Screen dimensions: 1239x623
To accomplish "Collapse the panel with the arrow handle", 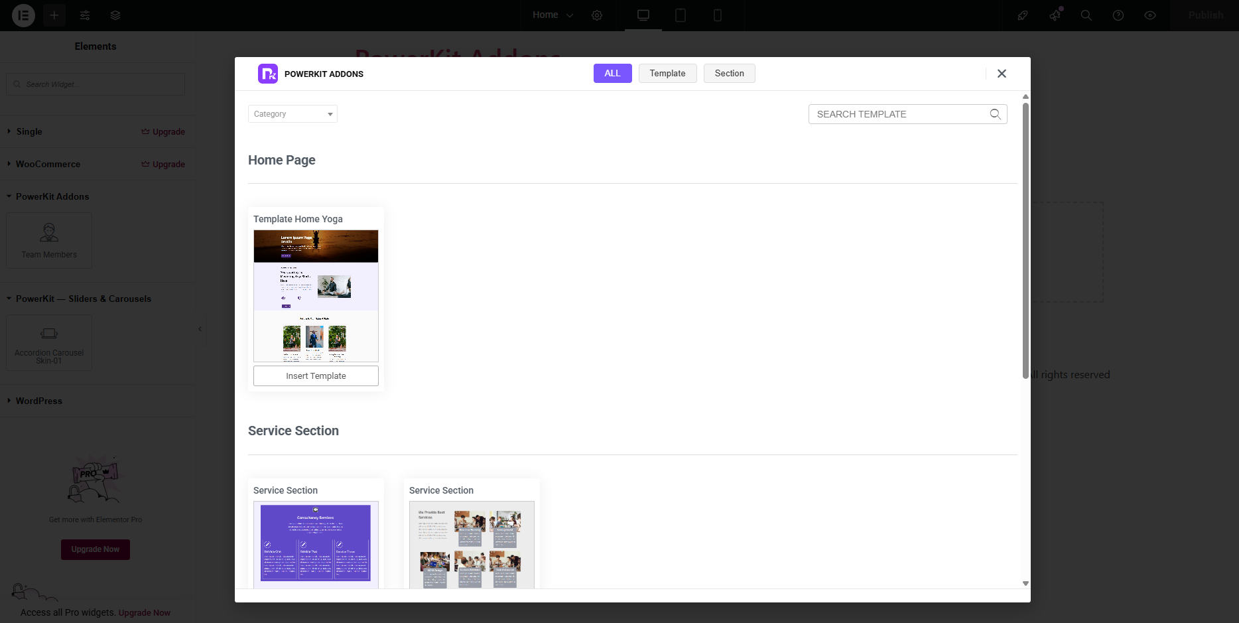I will (x=200, y=329).
